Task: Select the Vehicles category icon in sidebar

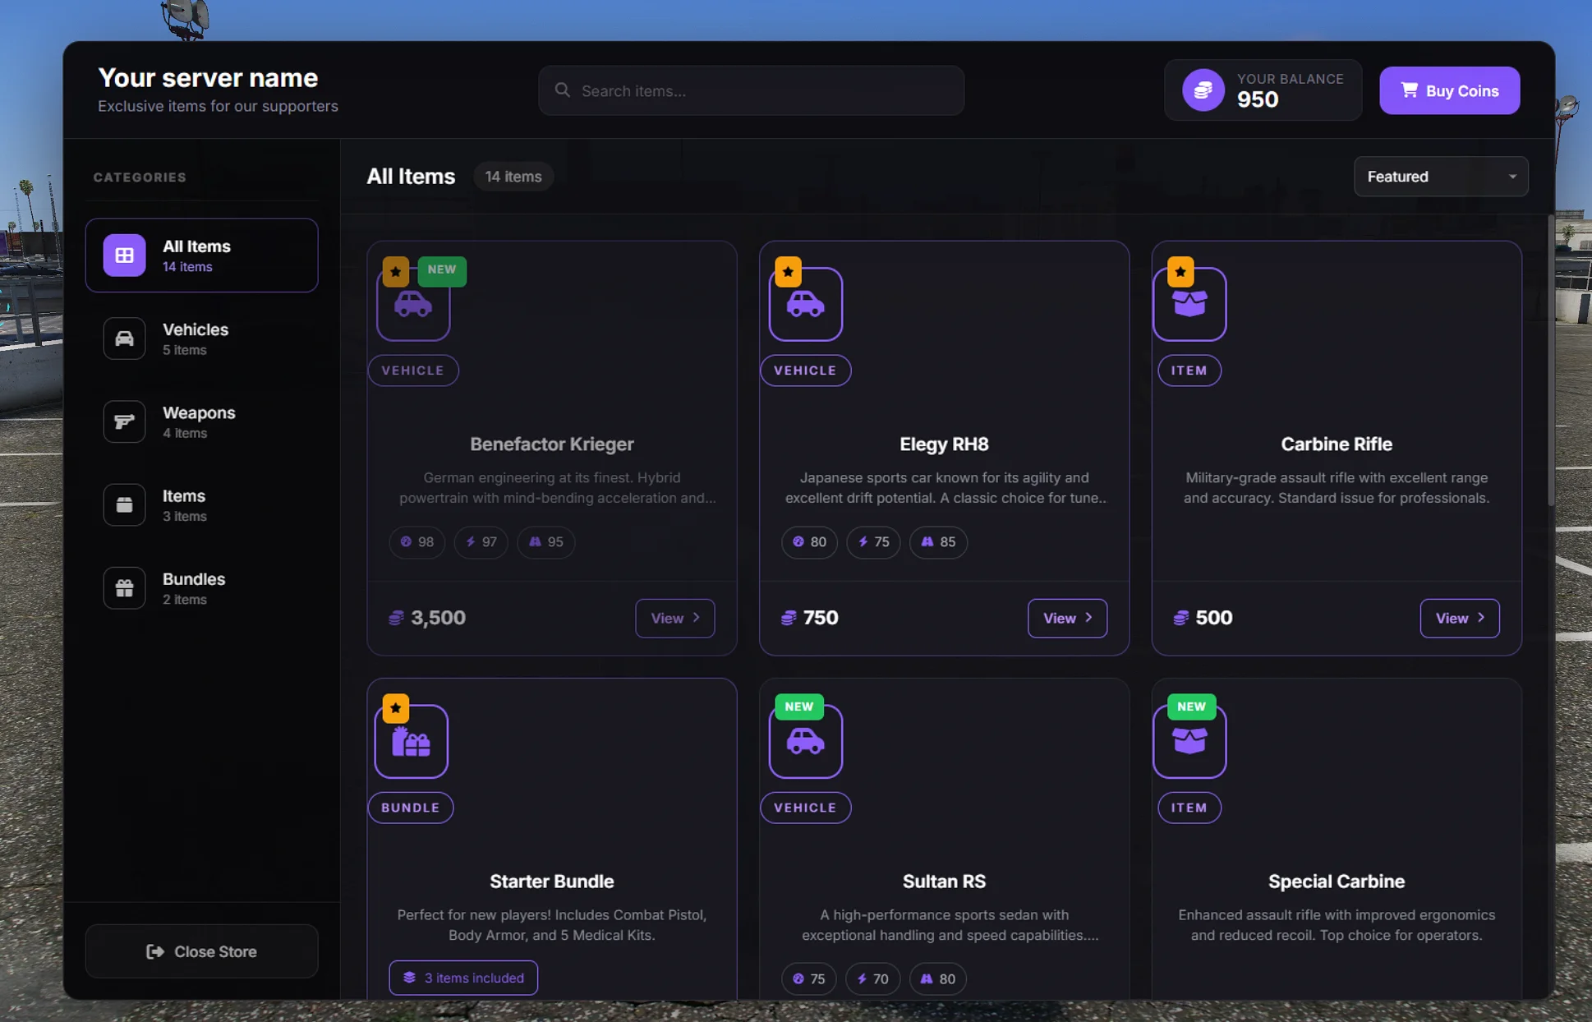Action: [124, 338]
